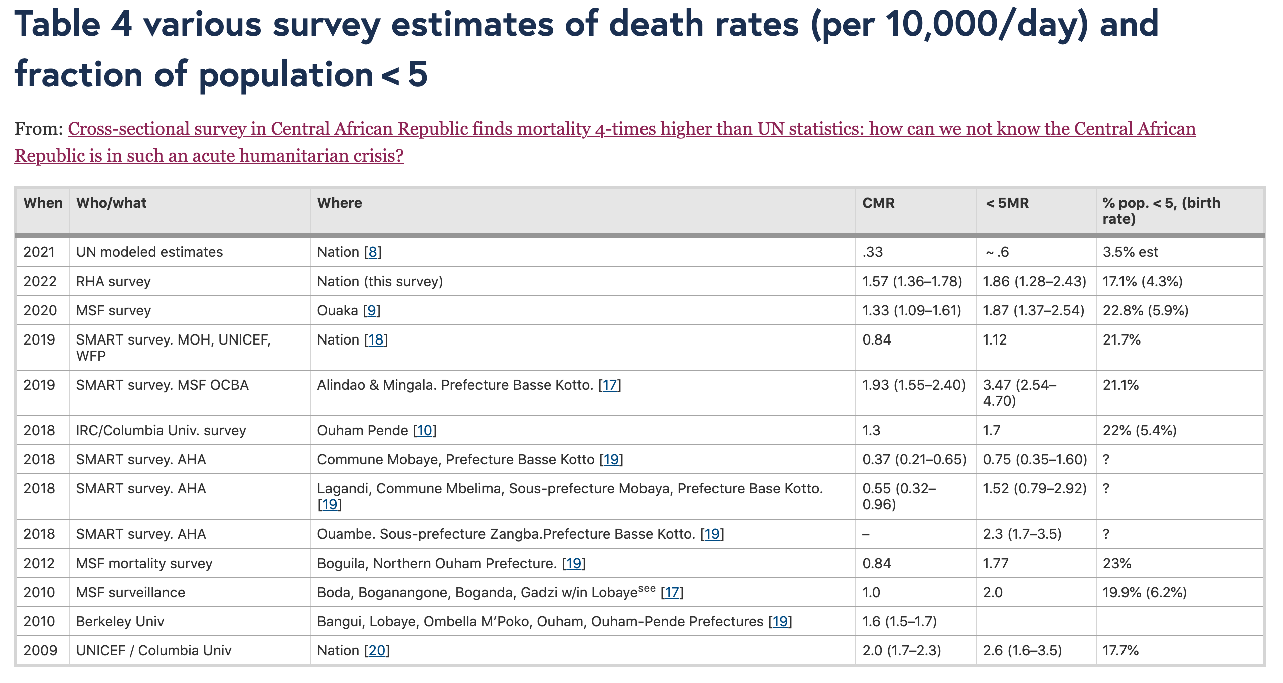Click the Where column header
Screen dimensions: 1283x683
(x=340, y=203)
